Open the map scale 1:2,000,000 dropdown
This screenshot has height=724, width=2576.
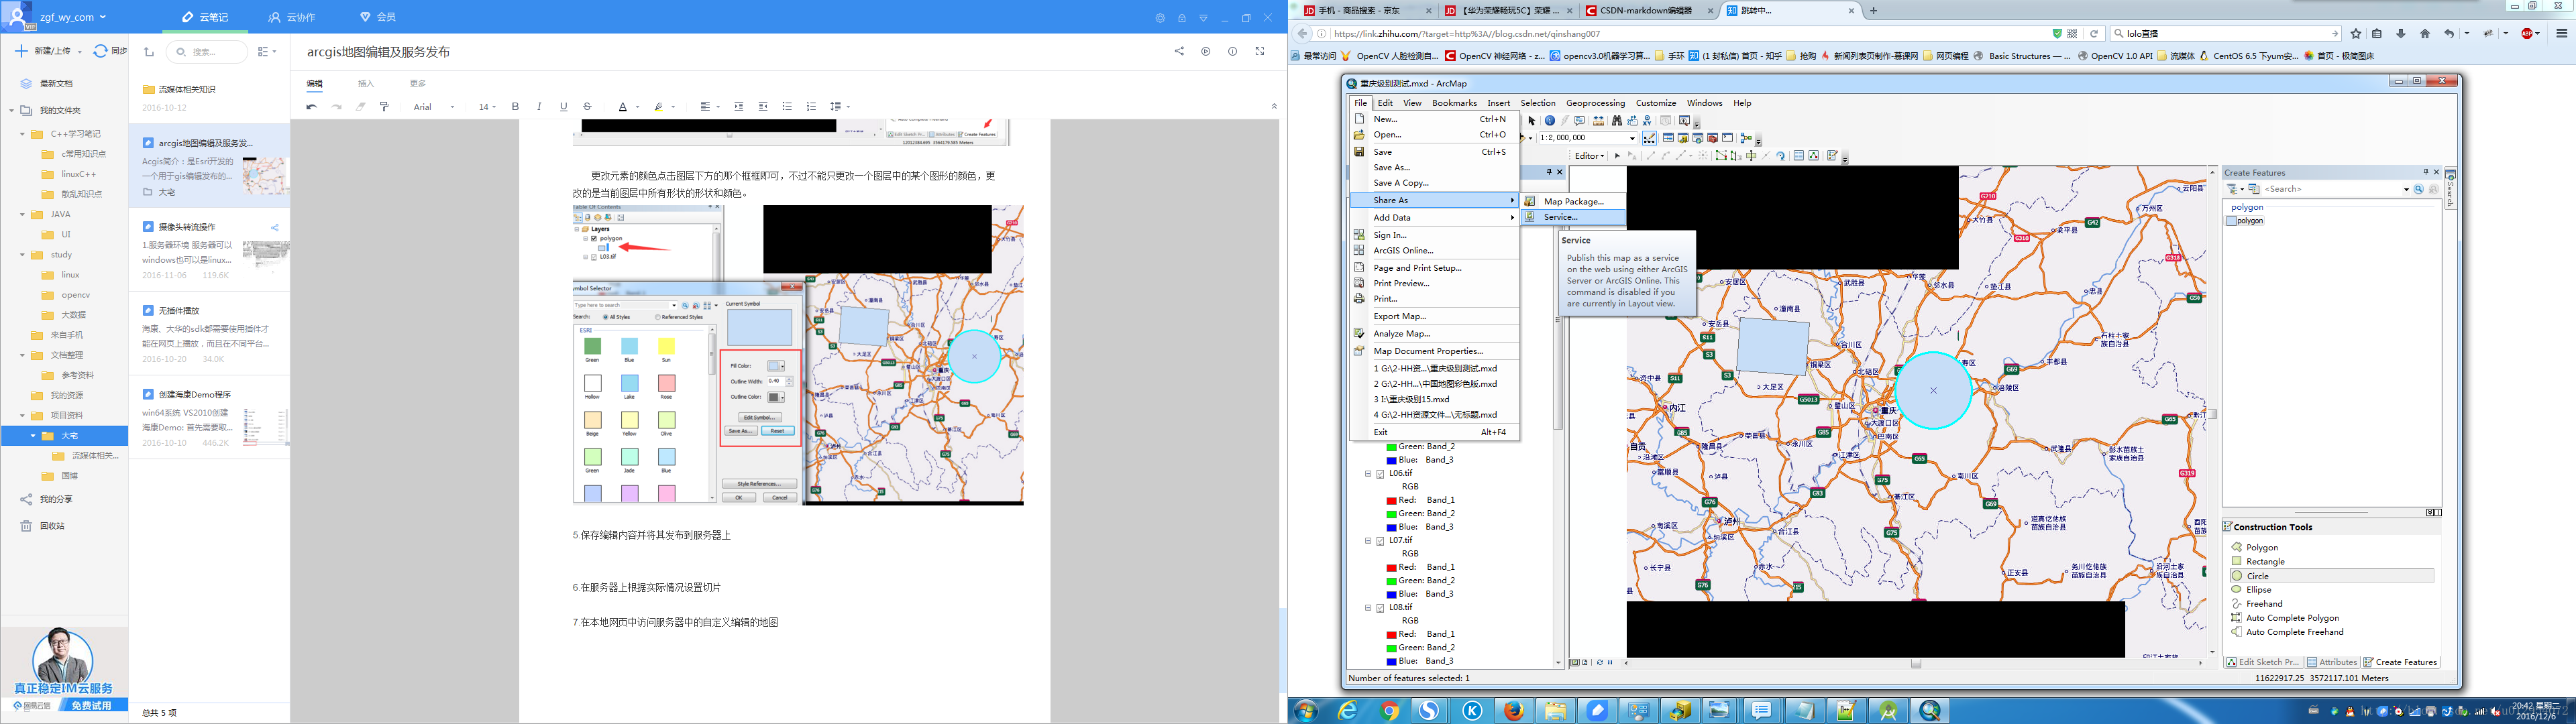click(1632, 138)
